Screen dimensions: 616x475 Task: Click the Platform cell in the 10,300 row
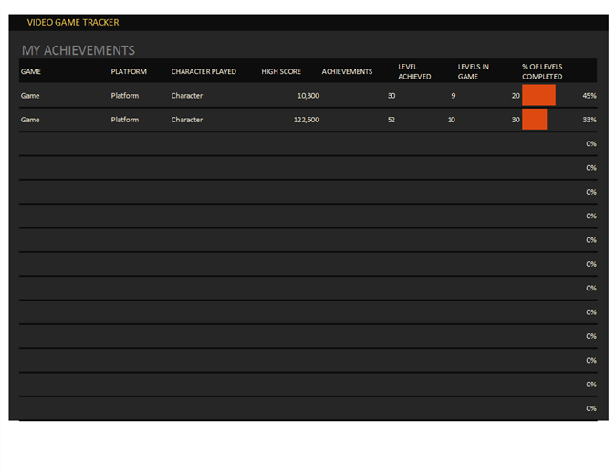[x=124, y=96]
